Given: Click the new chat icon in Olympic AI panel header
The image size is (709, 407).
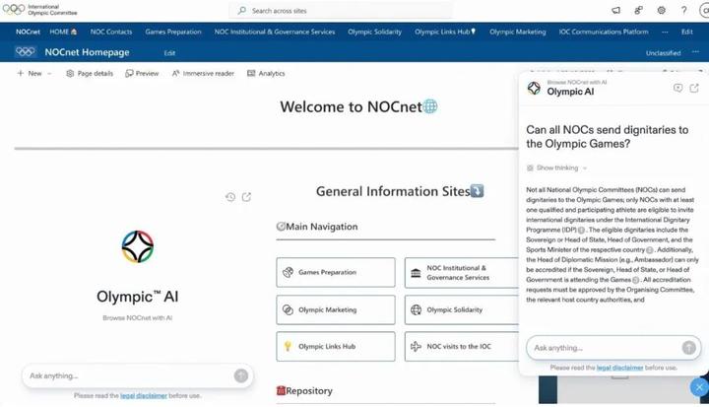Looking at the screenshot, I should [x=677, y=89].
